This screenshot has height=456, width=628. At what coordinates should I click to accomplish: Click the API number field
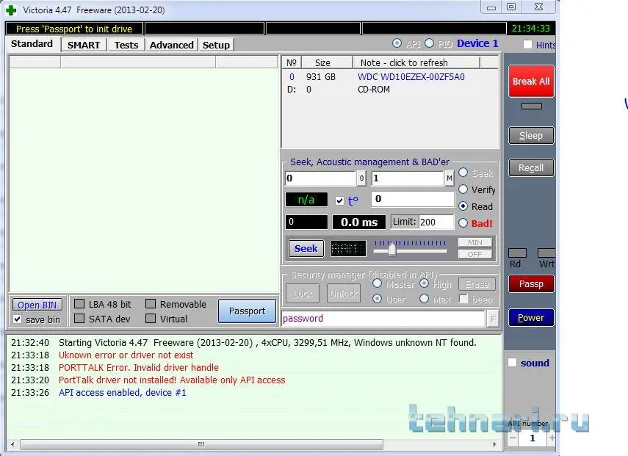pyautogui.click(x=533, y=438)
